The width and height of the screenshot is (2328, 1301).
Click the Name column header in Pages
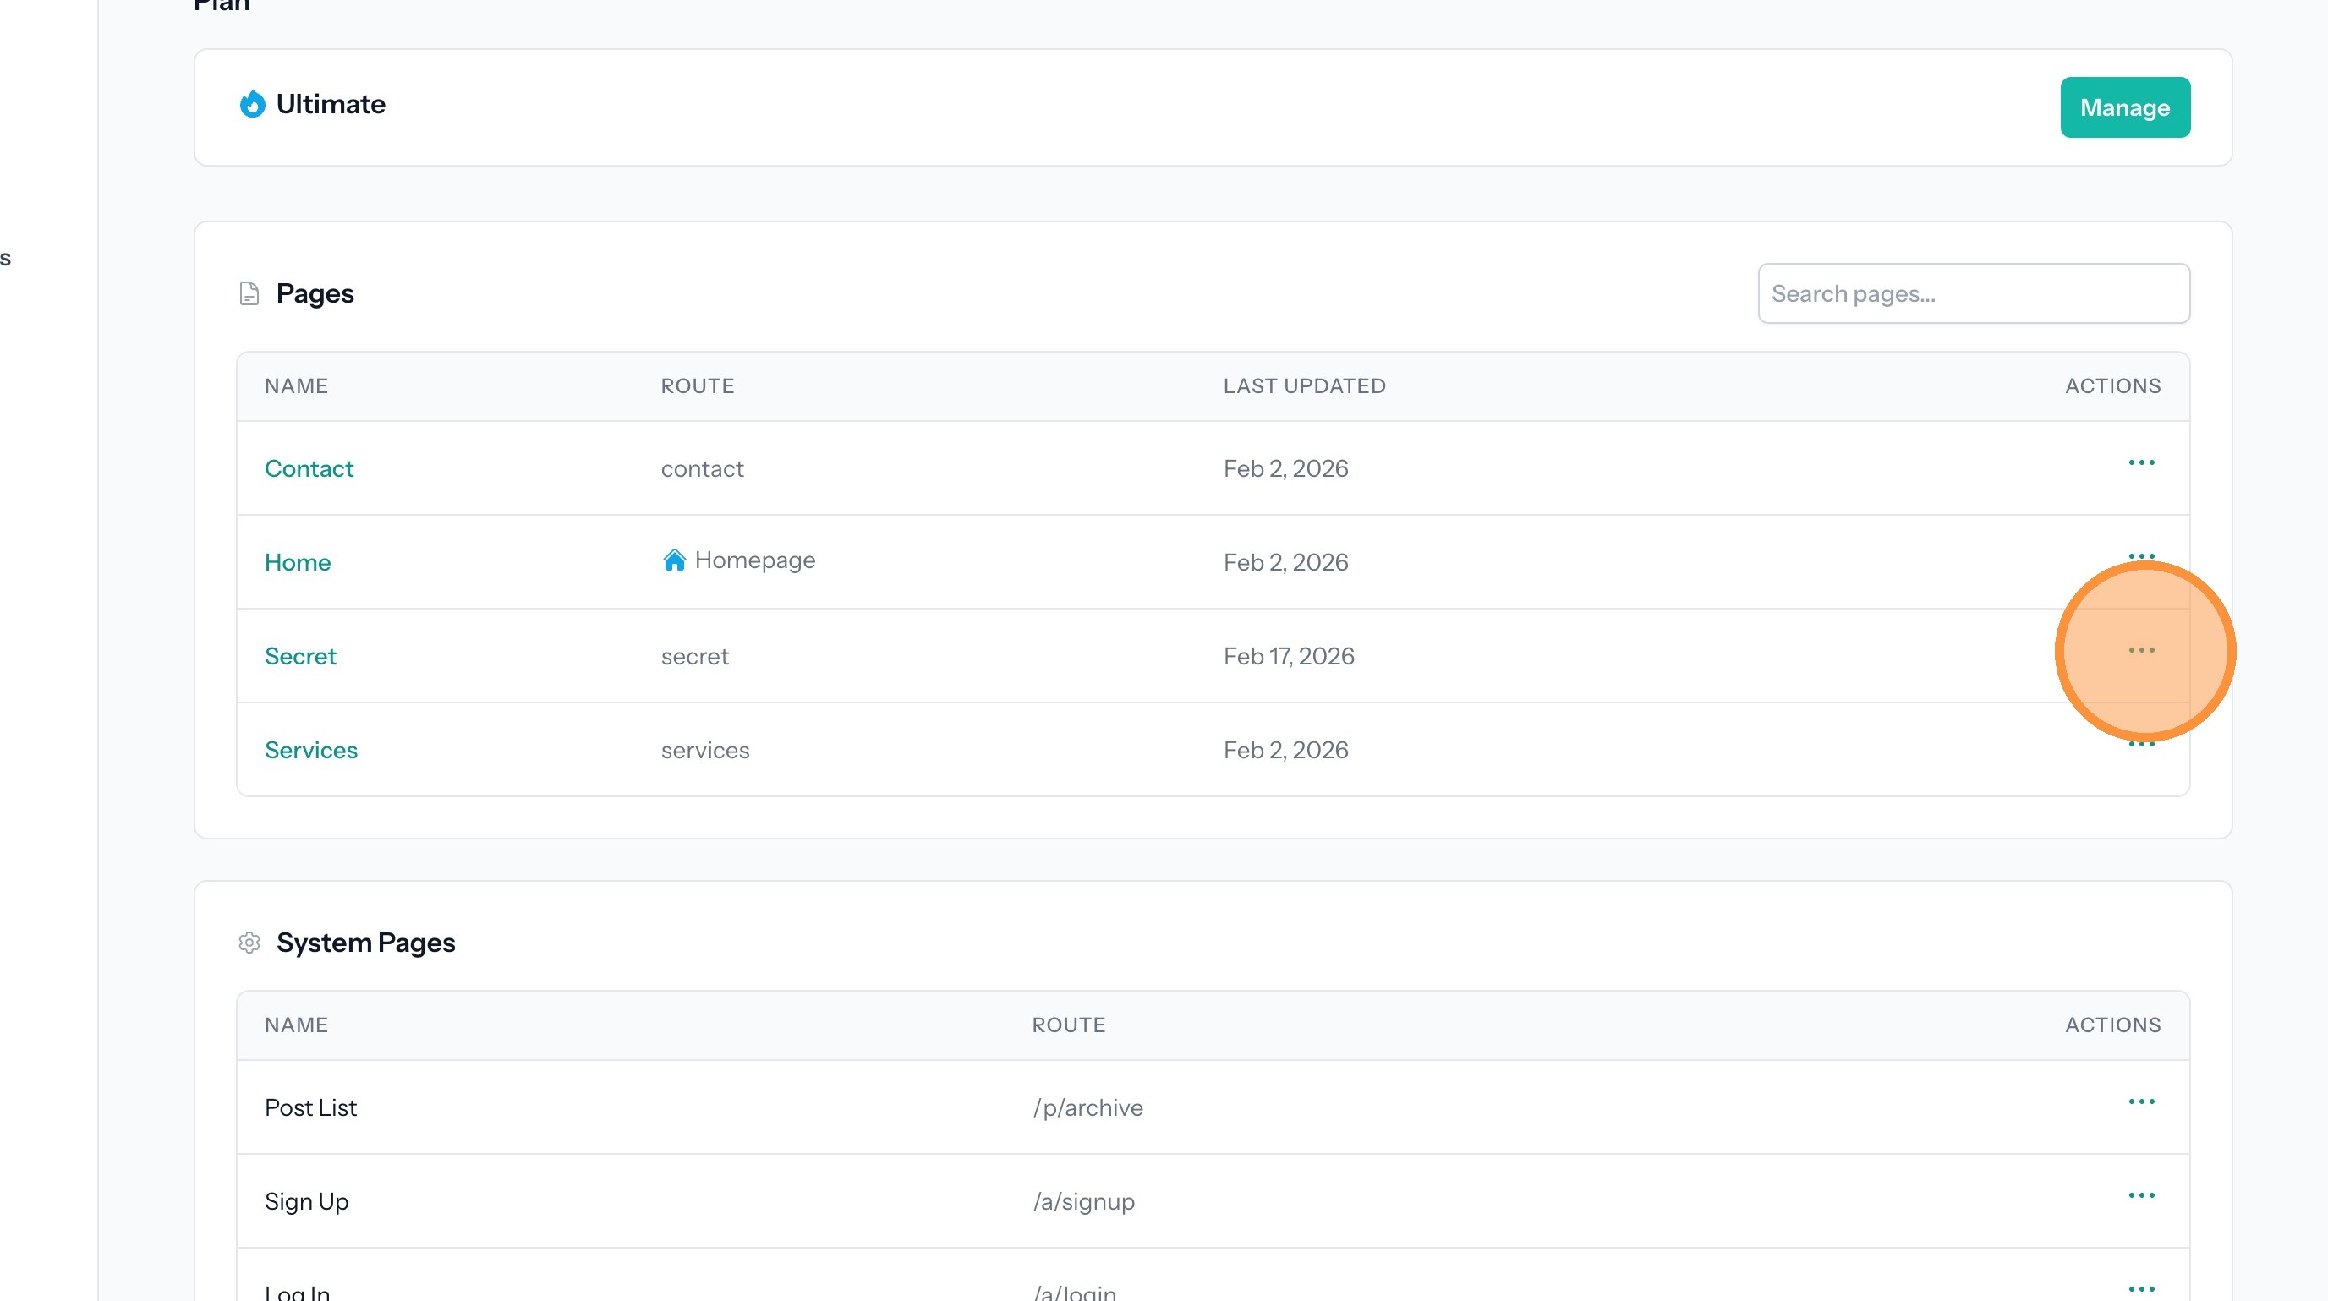tap(297, 386)
